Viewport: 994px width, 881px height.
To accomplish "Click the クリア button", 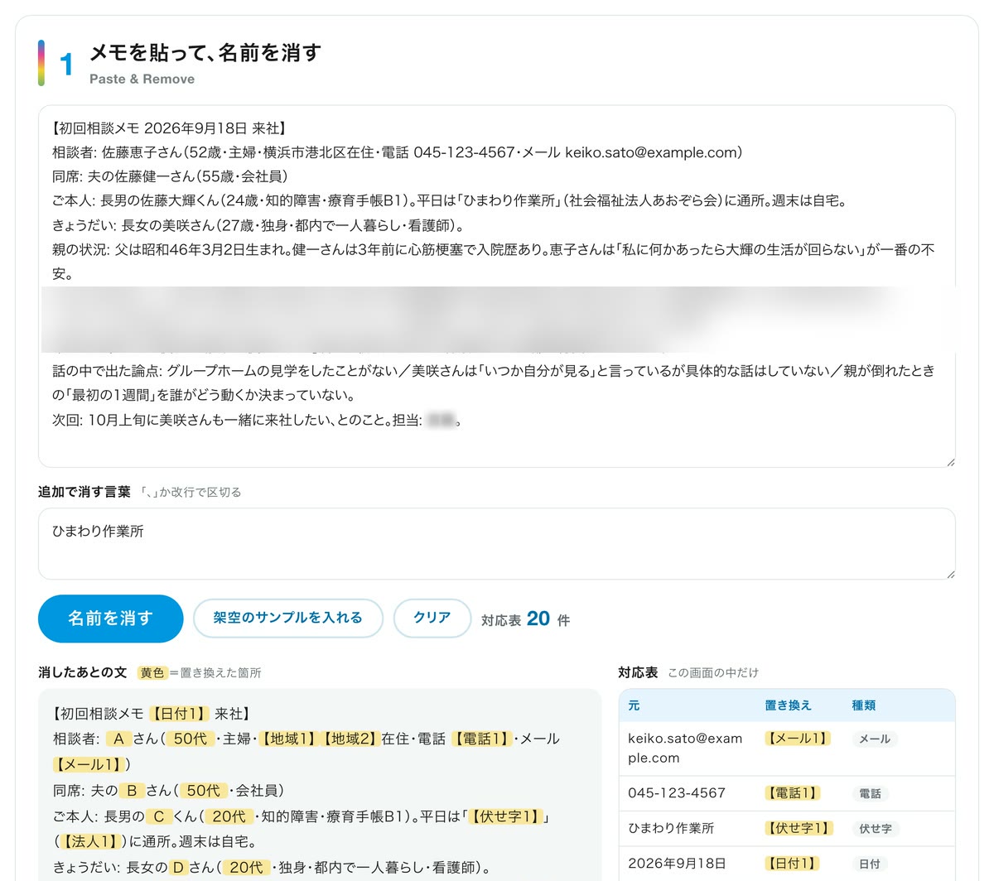I will tap(432, 618).
